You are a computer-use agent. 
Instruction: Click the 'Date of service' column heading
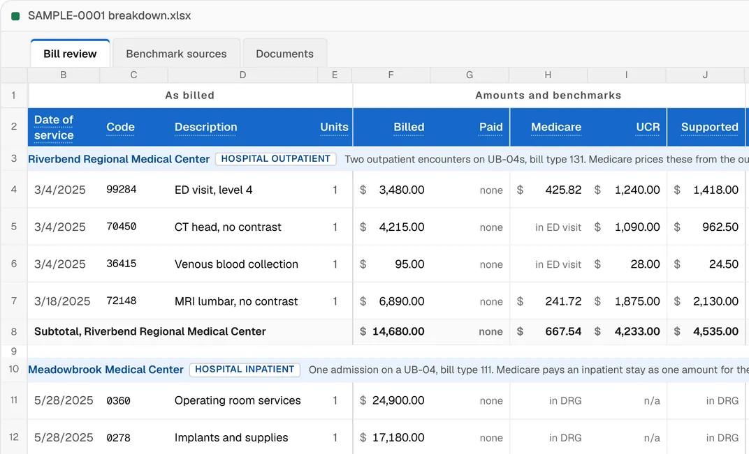click(x=54, y=128)
